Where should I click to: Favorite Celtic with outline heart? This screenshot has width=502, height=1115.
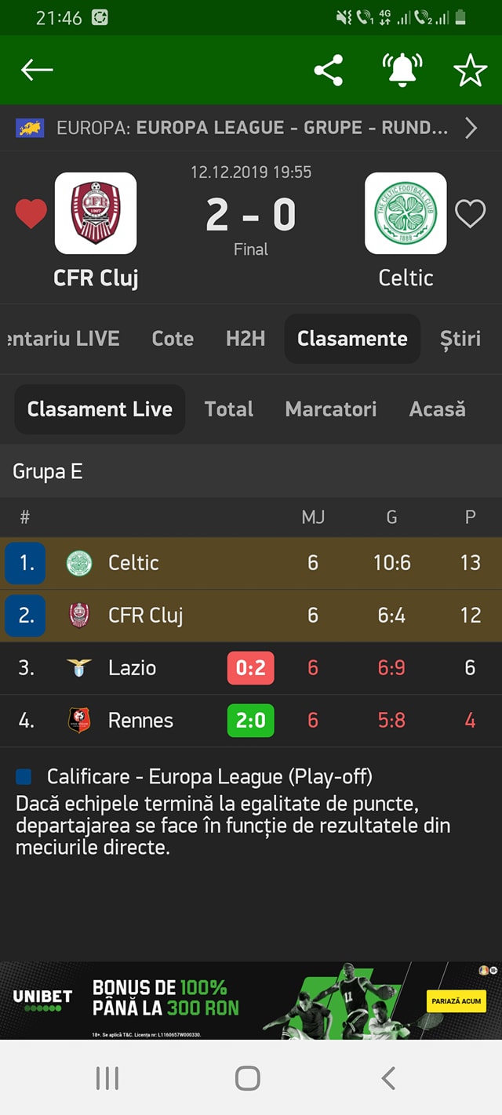(471, 213)
